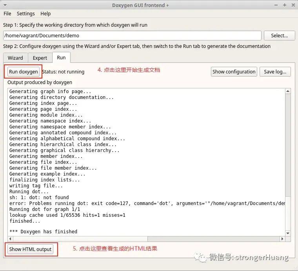Click 'Generating graph info page...' line
This screenshot has height=271, width=298.
point(50,92)
